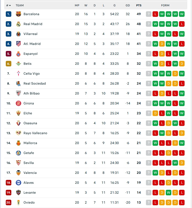This screenshot has width=192, height=208.
Task: Sort standings by PTS column header
Action: (138, 5)
